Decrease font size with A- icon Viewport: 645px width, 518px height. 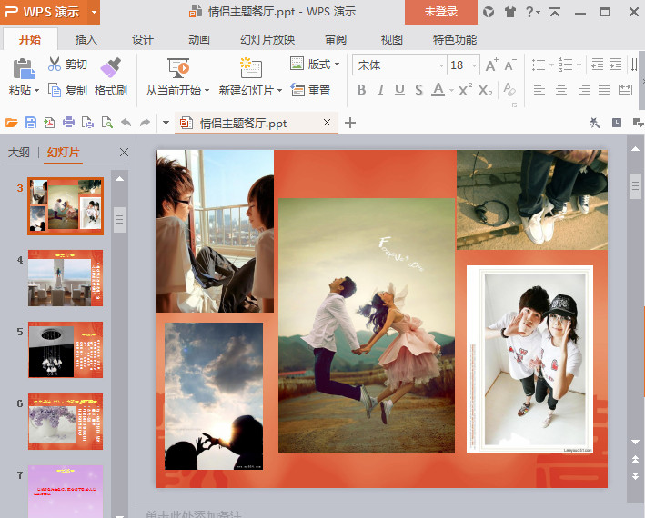pyautogui.click(x=510, y=65)
